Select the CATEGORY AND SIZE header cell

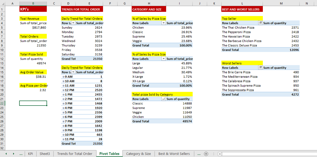149,9
